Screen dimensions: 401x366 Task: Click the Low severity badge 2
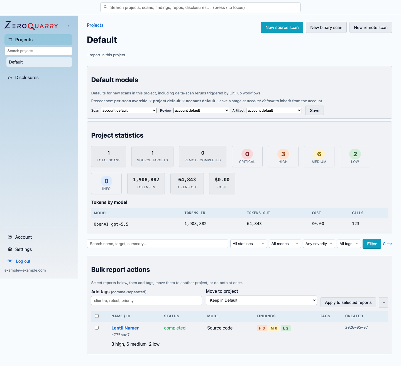[x=355, y=154]
